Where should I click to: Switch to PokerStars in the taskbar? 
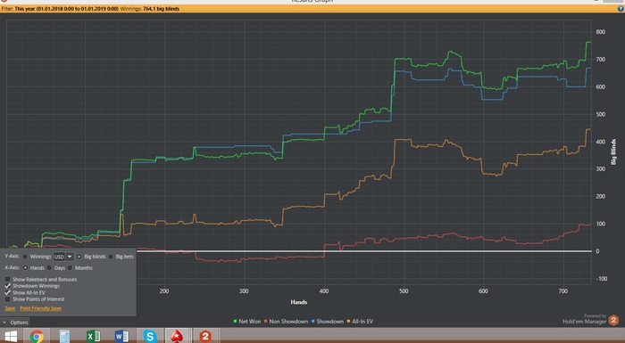177,337
